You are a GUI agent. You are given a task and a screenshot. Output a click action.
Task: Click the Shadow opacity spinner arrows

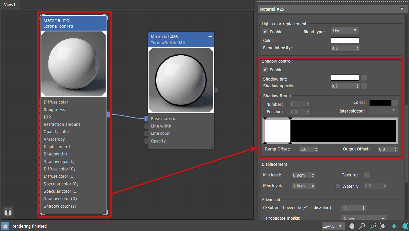pyautogui.click(x=358, y=86)
